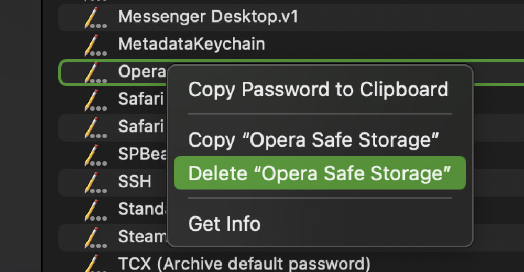
Task: Select the Steam keychain entry
Action: (113, 237)
